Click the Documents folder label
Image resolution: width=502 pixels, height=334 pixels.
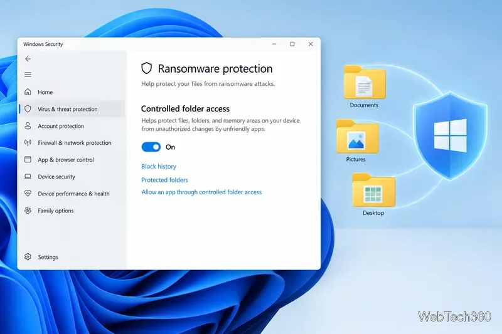click(364, 105)
